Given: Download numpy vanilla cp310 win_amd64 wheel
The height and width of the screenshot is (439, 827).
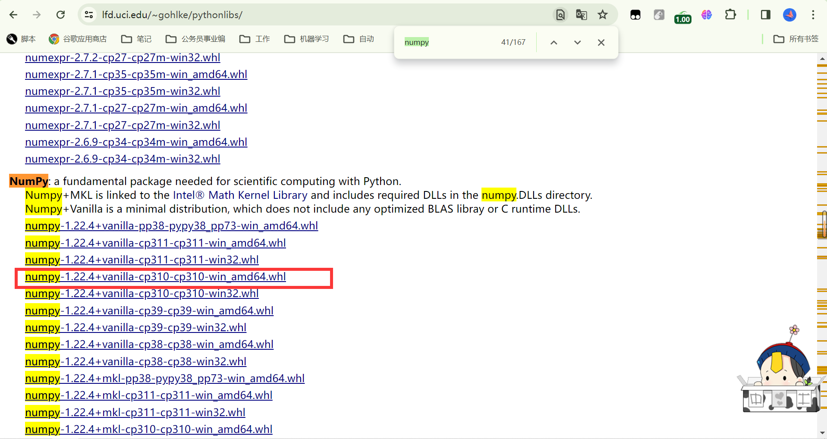Looking at the screenshot, I should [155, 277].
